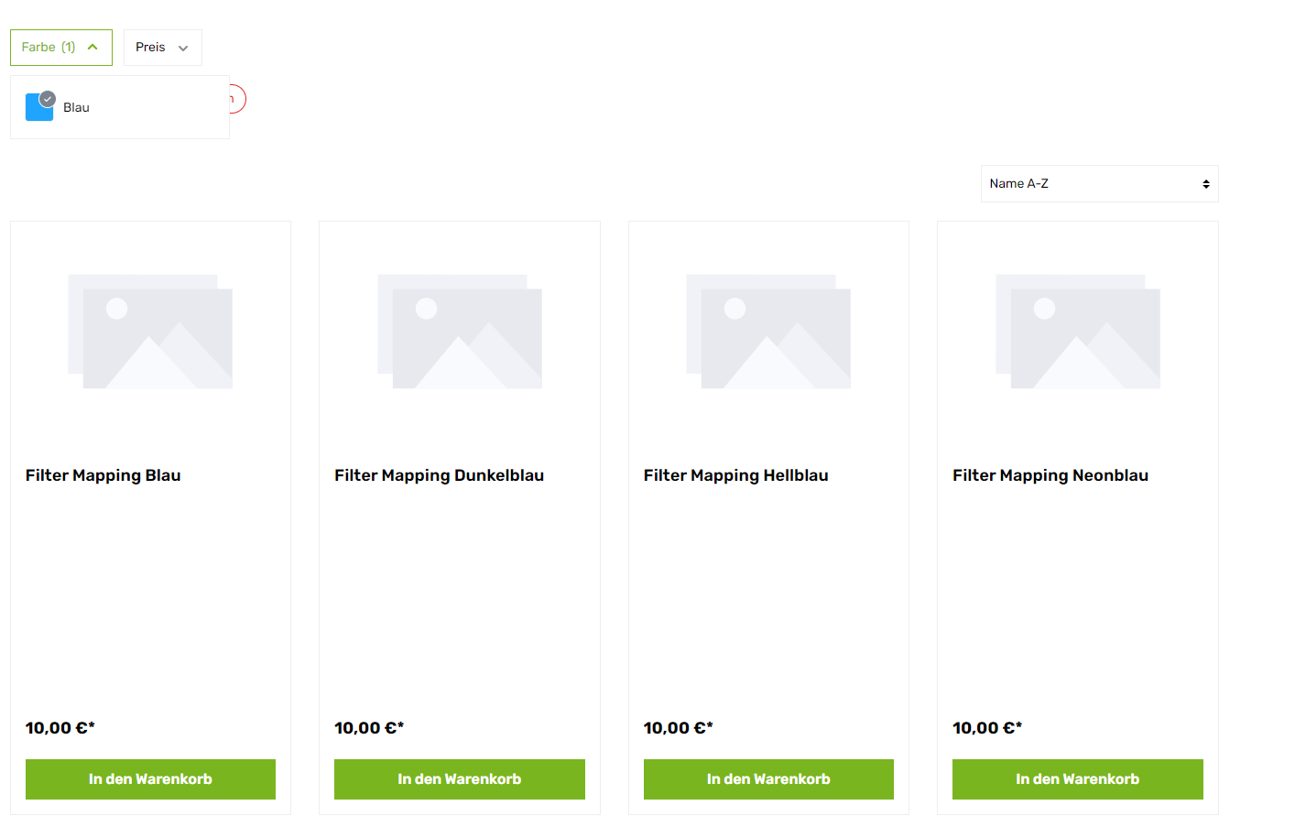
Task: Click the checkmark badge on Blau swatch
Action: click(x=48, y=99)
